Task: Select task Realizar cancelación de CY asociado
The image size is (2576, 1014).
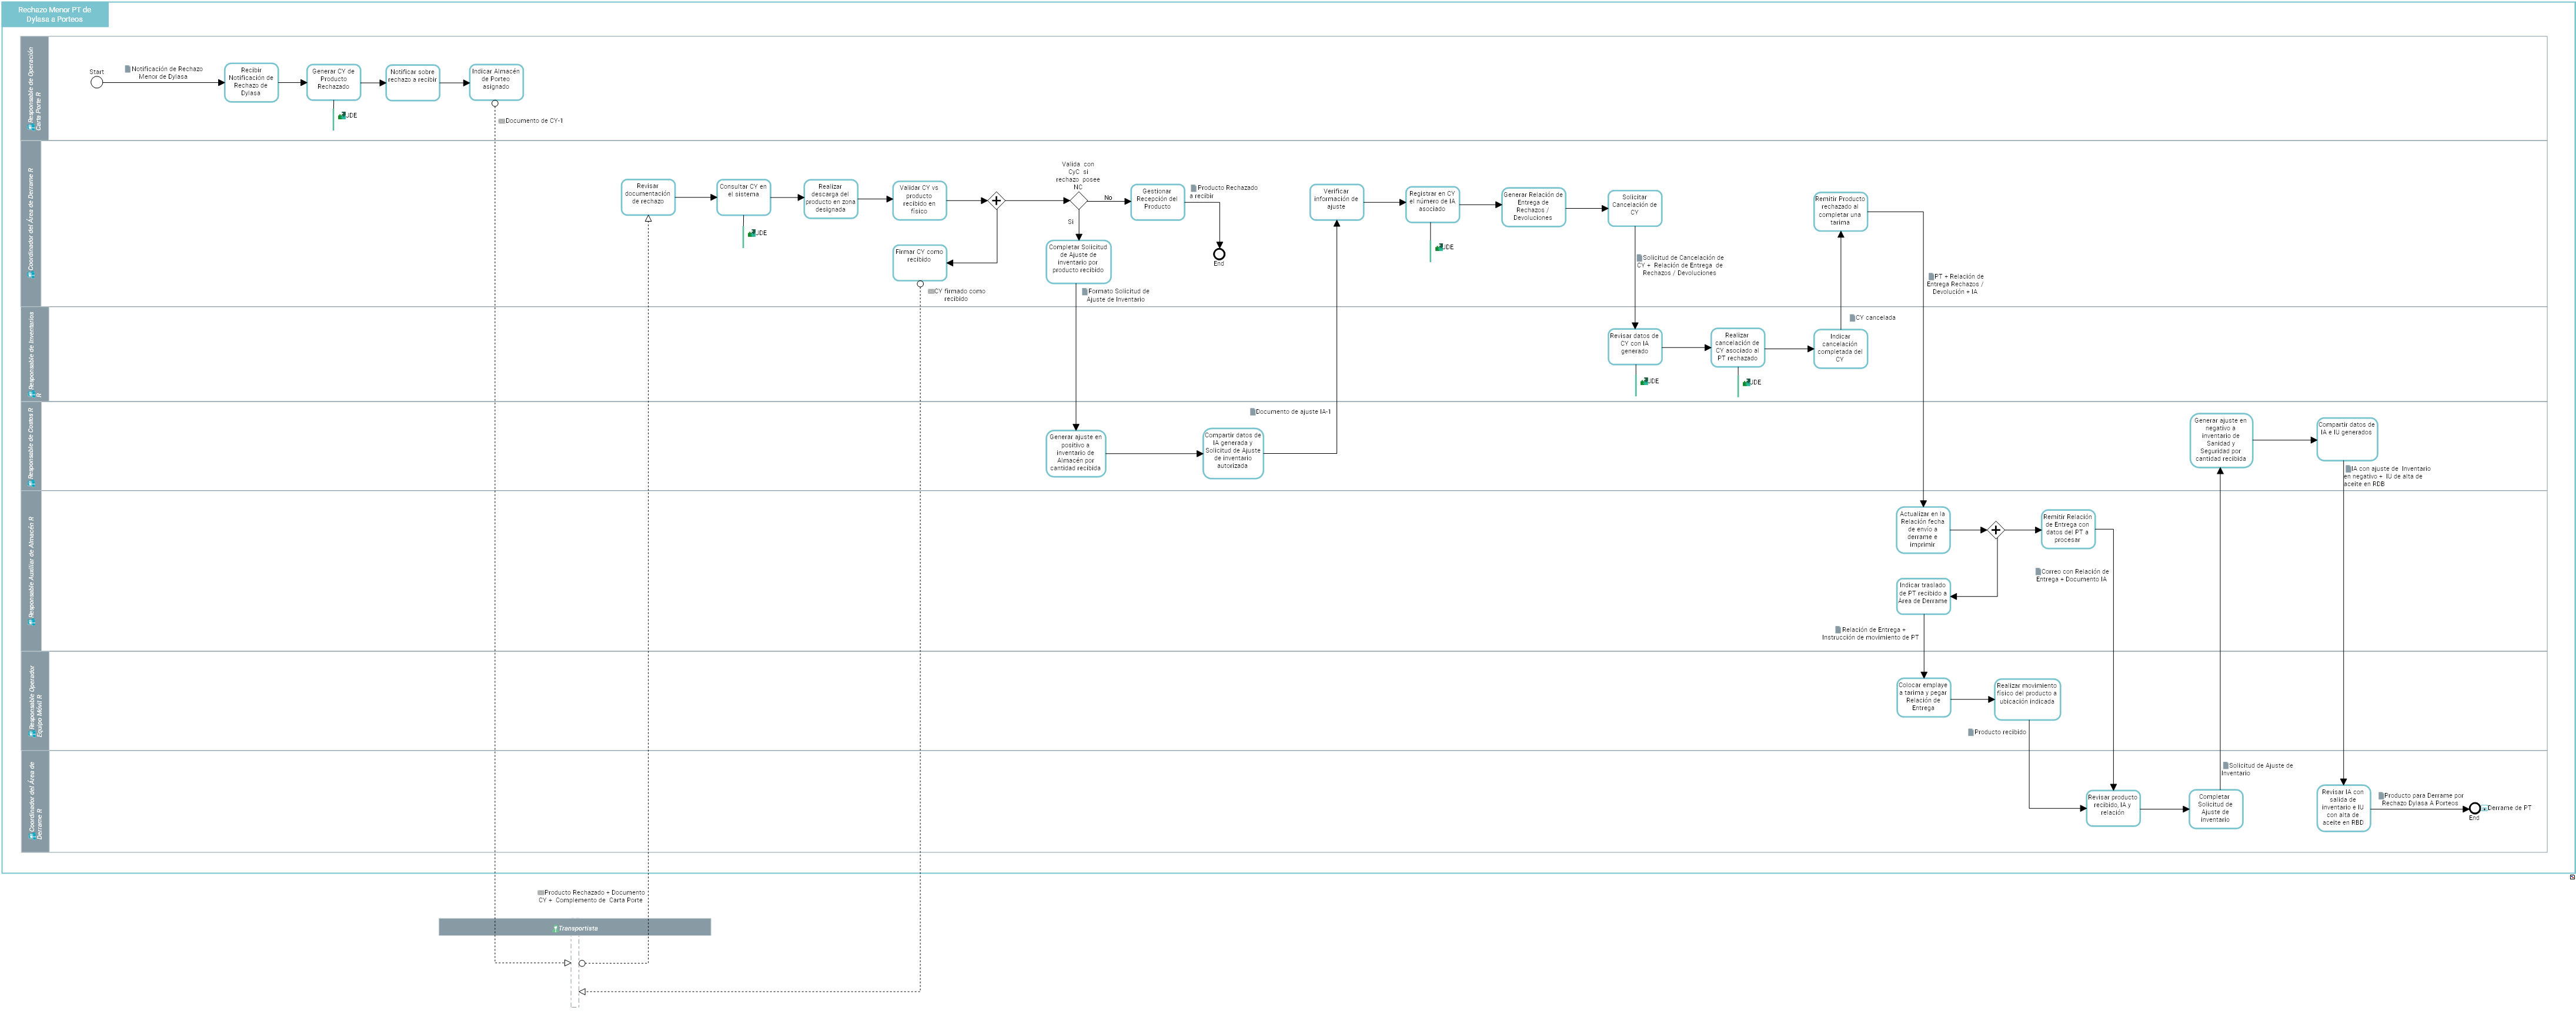Action: [1737, 348]
